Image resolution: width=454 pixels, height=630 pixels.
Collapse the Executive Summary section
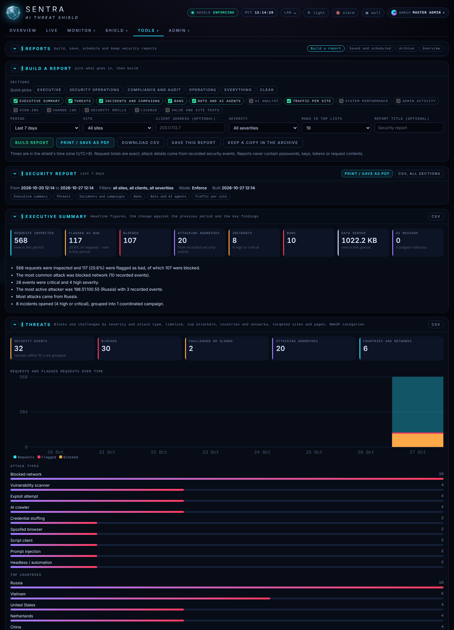coord(15,216)
